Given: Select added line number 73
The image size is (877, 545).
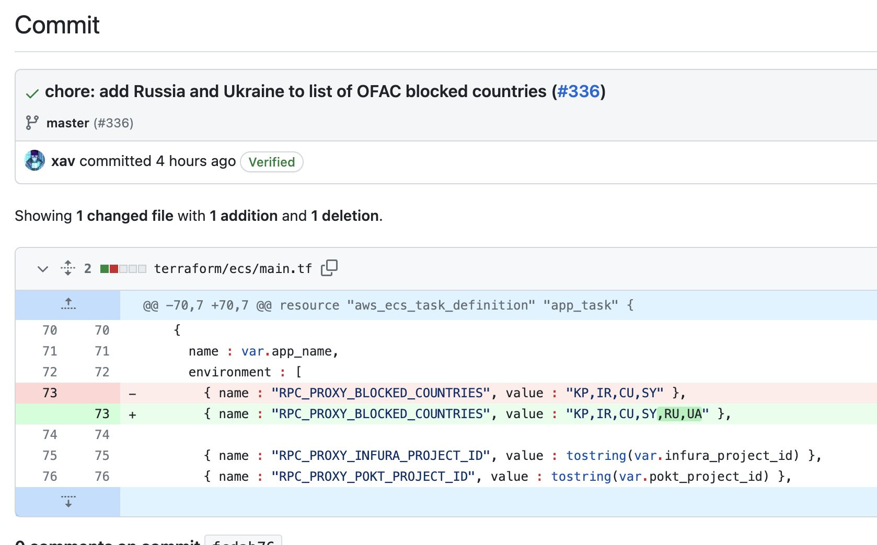Looking at the screenshot, I should pyautogui.click(x=102, y=414).
